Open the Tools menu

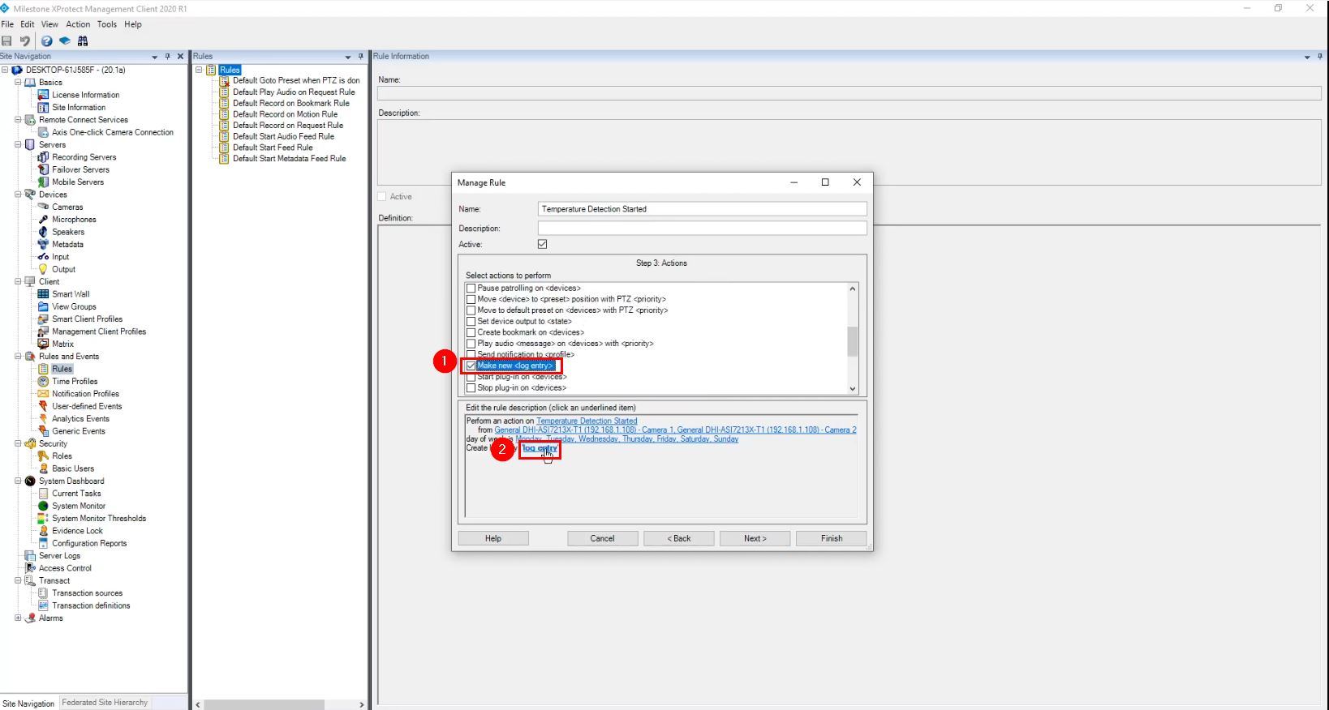pyautogui.click(x=107, y=24)
